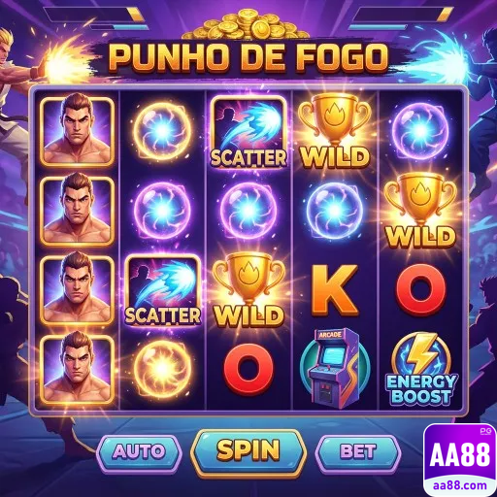Click the SPIN button

coord(248,451)
